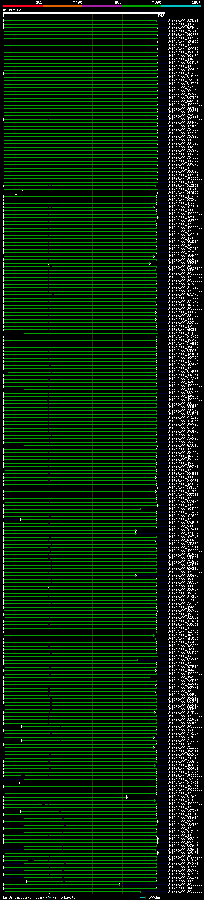The height and width of the screenshot is (900, 204).
Task: Select the UniRef100_Q862R3 label
Action: pyautogui.click(x=183, y=576)
